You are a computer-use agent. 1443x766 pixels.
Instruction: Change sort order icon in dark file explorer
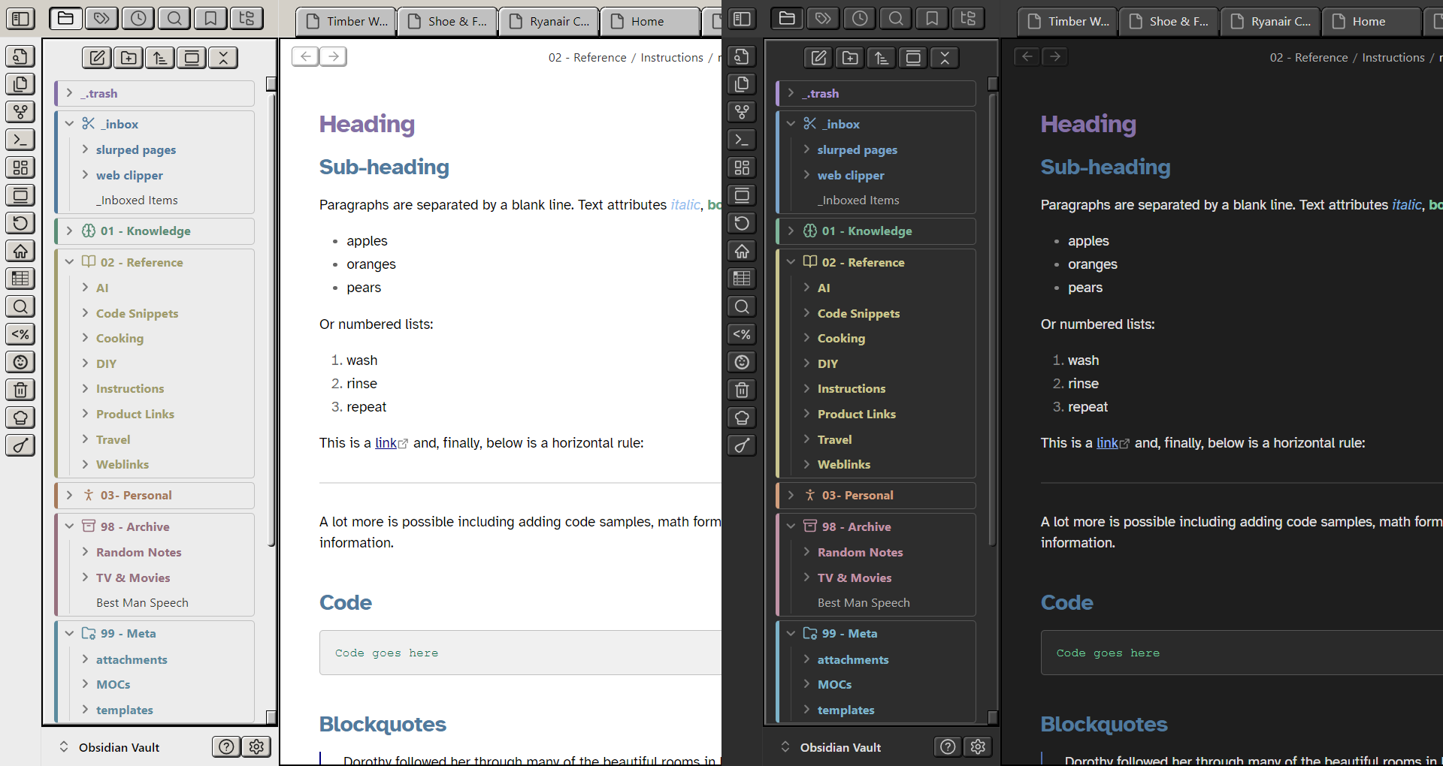(882, 58)
